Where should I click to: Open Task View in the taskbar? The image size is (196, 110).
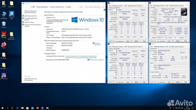click(12, 108)
